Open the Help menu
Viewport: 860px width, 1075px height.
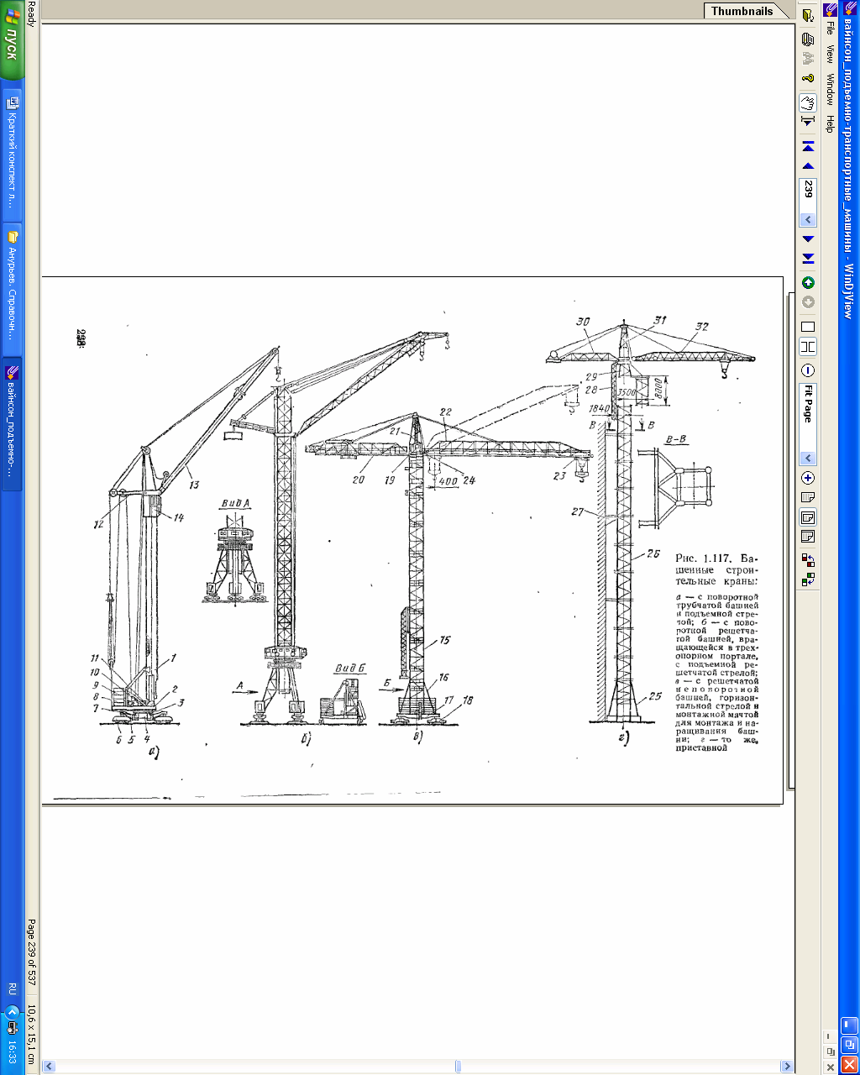coord(829,123)
